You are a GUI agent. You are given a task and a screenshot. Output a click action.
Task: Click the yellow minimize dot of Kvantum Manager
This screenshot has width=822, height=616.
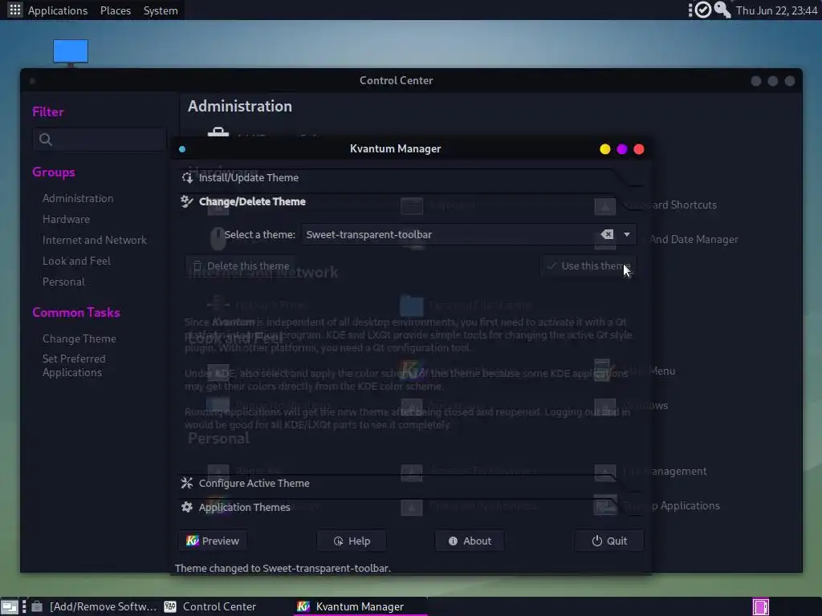point(605,149)
